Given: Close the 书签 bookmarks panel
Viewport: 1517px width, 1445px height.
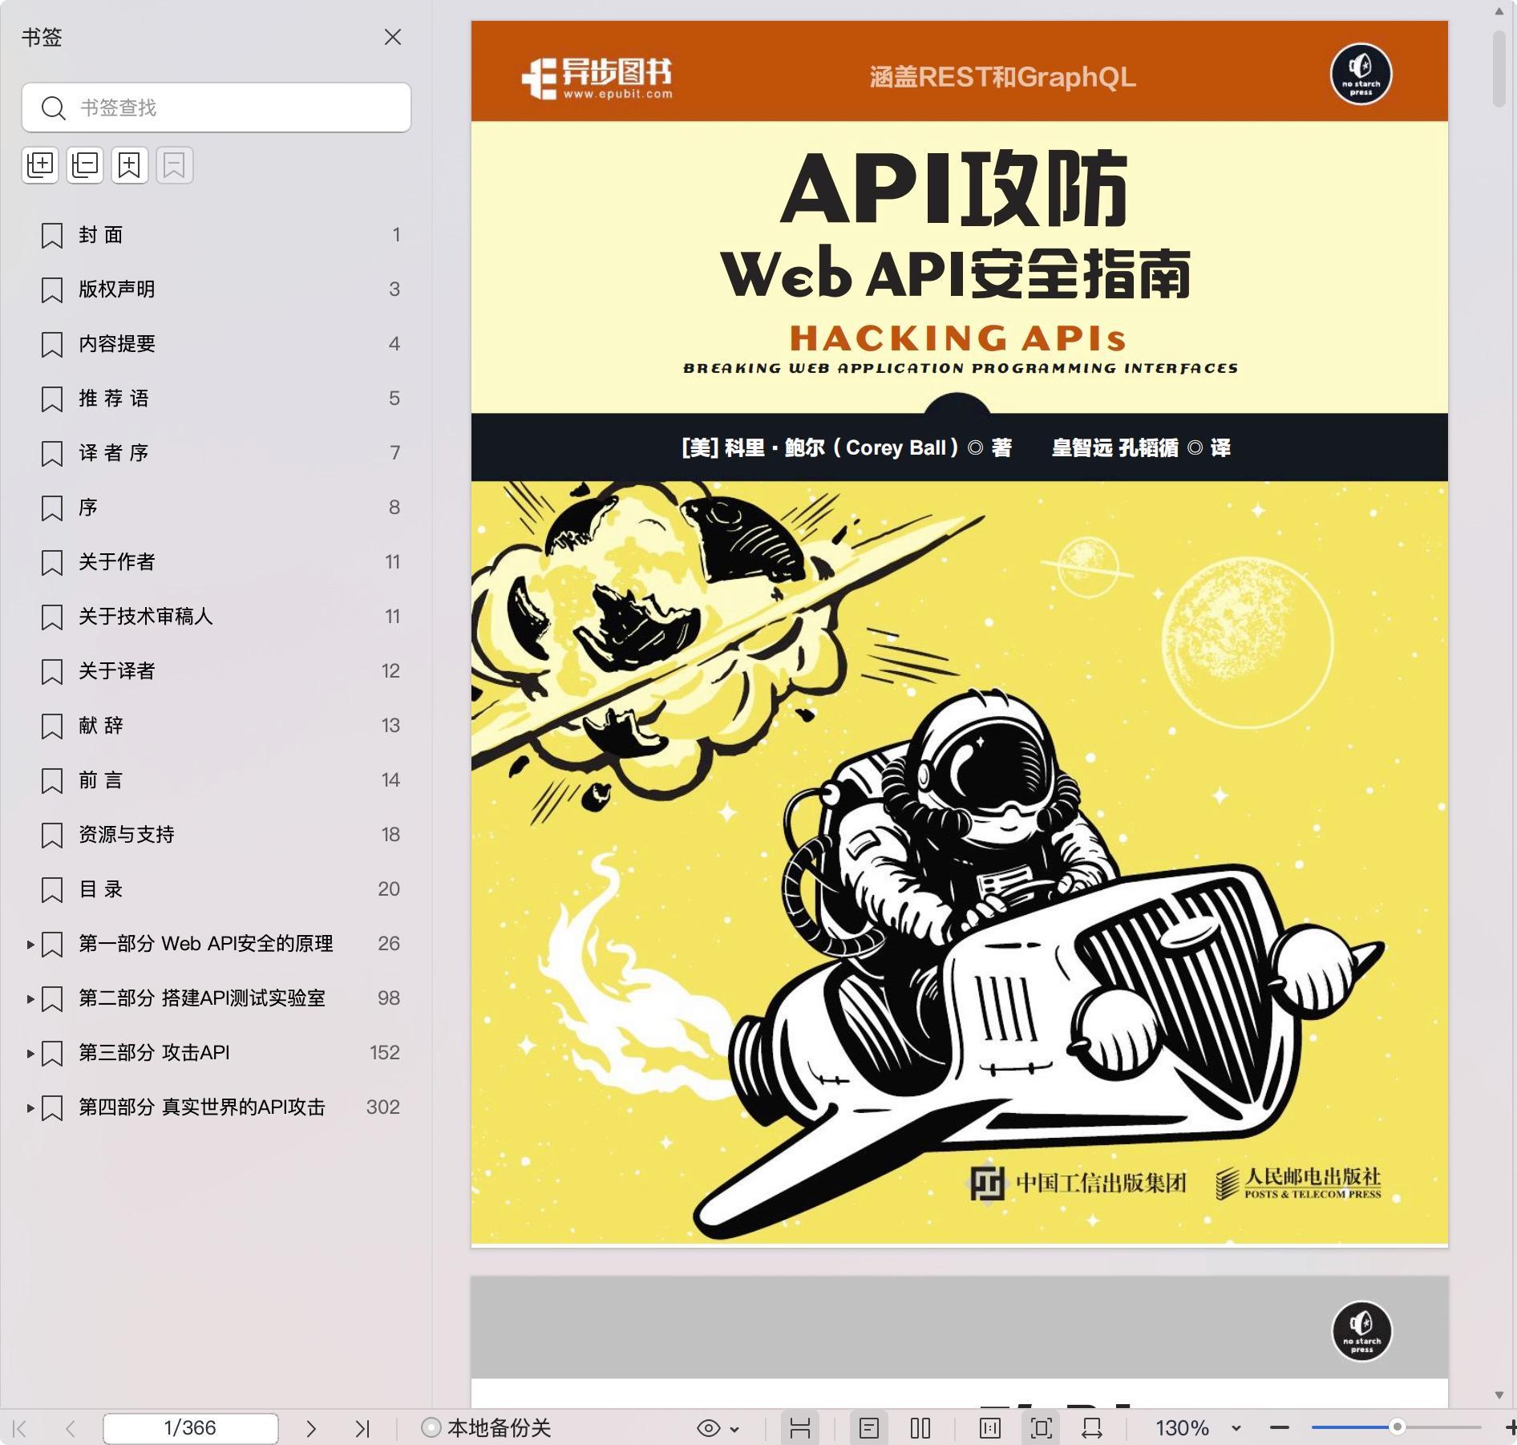Looking at the screenshot, I should coord(392,37).
